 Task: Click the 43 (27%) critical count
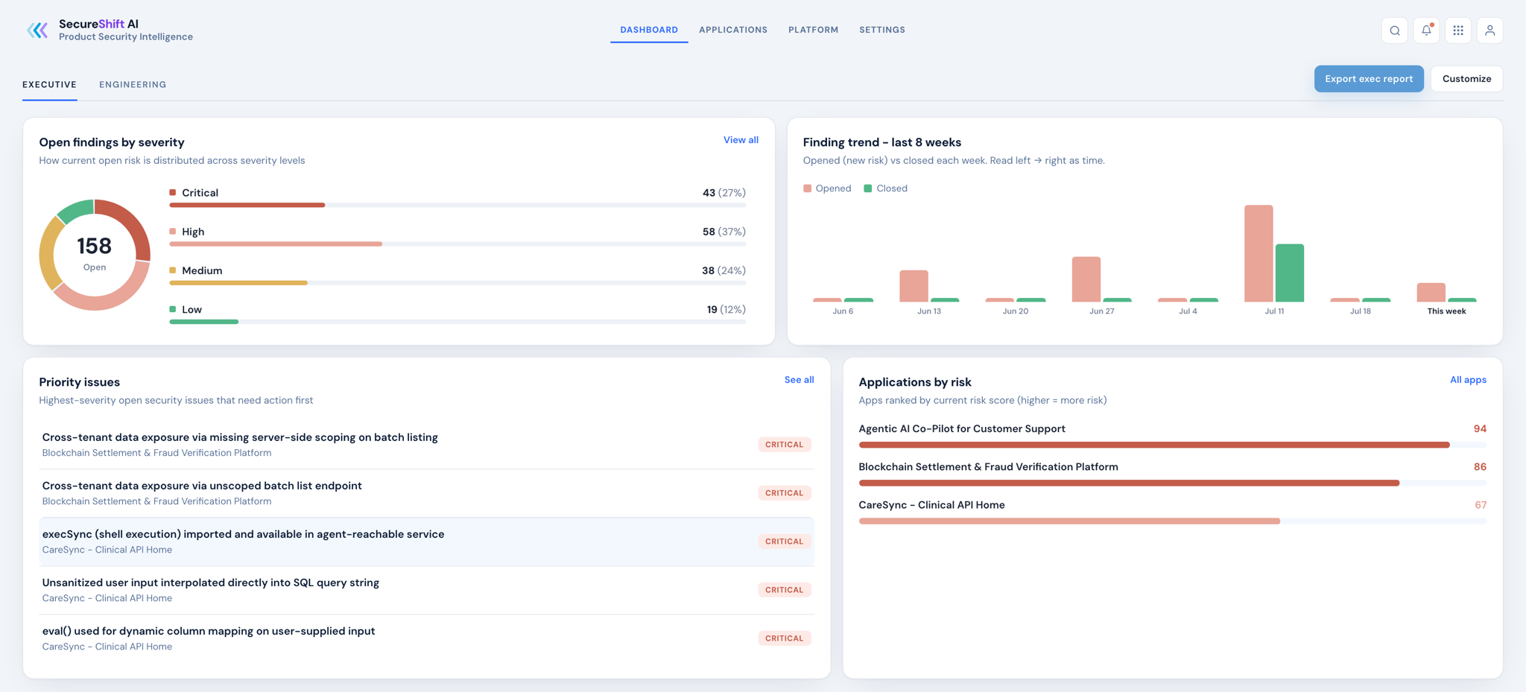[724, 192]
